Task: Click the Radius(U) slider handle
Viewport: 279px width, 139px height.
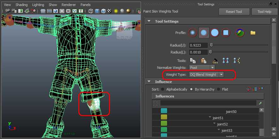Action: click(211, 45)
